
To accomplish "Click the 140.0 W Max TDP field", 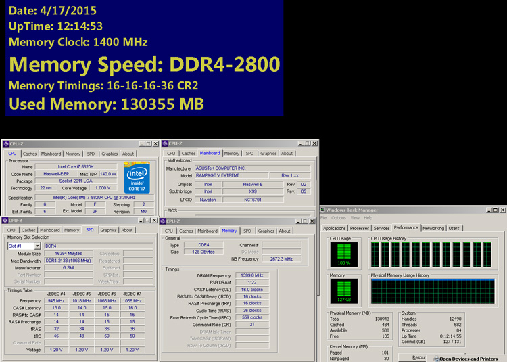I will (x=108, y=174).
